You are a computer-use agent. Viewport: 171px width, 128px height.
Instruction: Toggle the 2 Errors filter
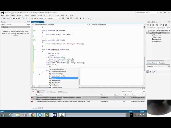point(41,92)
